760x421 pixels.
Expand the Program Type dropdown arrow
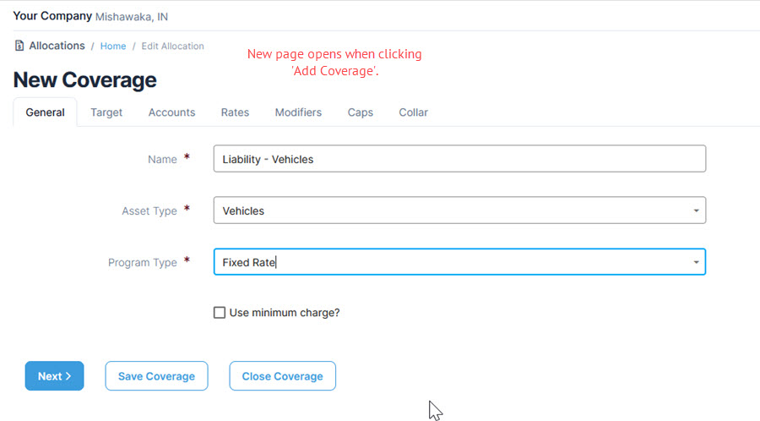tap(696, 262)
